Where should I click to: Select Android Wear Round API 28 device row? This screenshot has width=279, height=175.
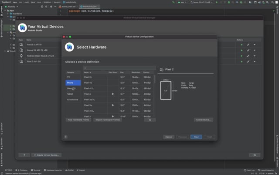40,56
